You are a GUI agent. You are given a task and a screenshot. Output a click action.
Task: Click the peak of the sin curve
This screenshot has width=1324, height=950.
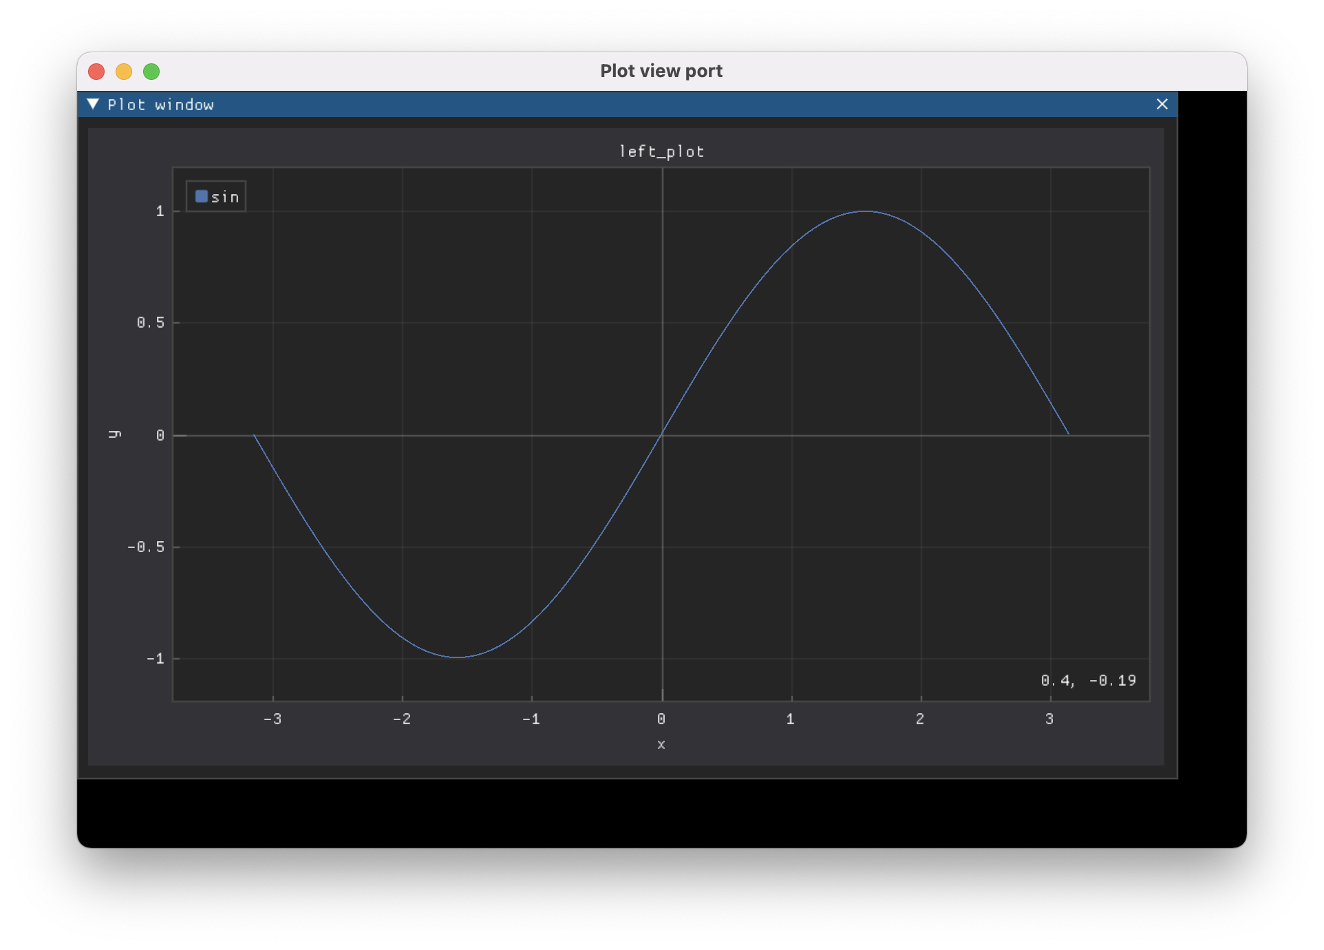point(864,211)
